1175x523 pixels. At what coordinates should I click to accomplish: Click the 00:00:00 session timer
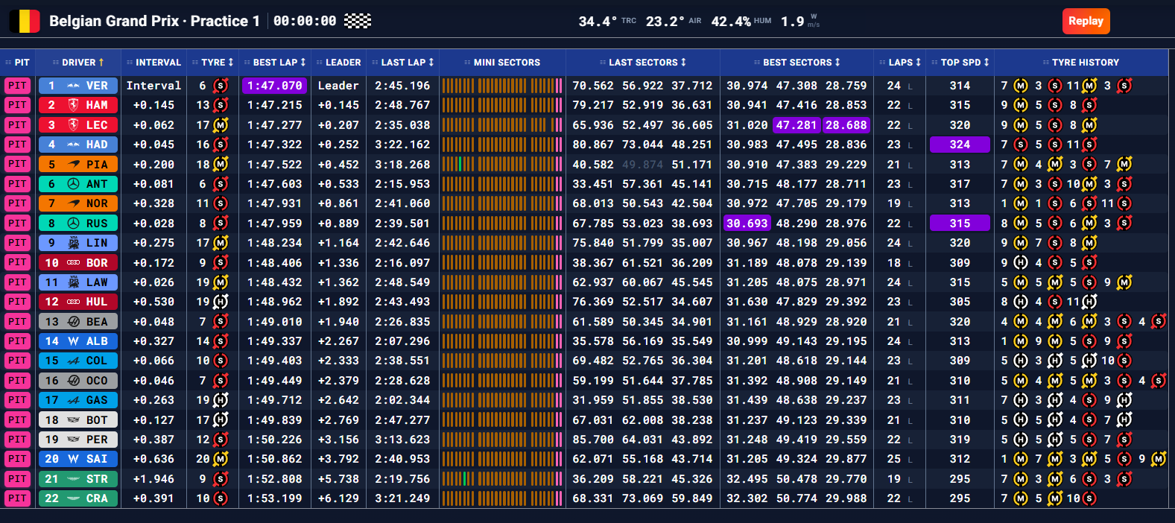tap(305, 21)
